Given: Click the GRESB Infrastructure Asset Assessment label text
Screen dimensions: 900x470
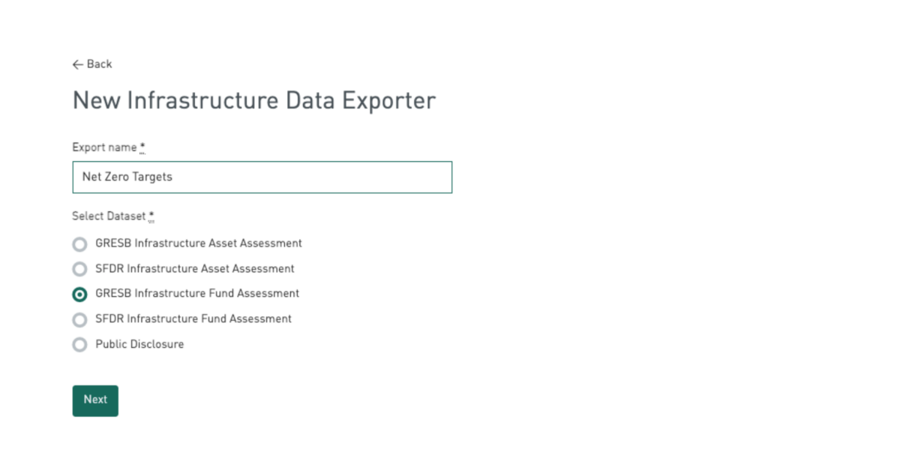Looking at the screenshot, I should click(199, 244).
